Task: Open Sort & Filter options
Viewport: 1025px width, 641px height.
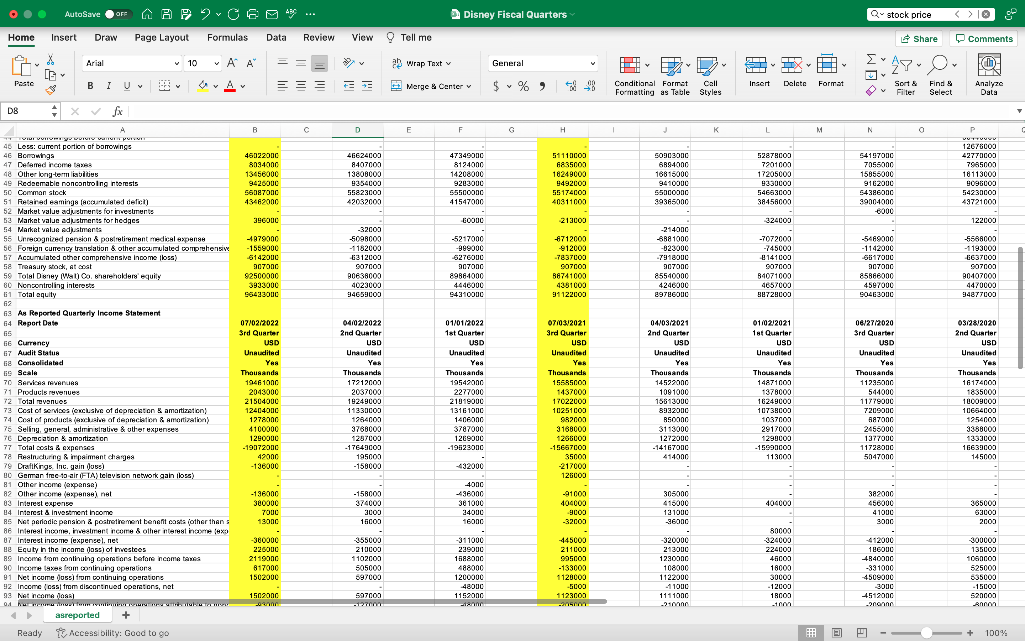Action: tap(905, 75)
